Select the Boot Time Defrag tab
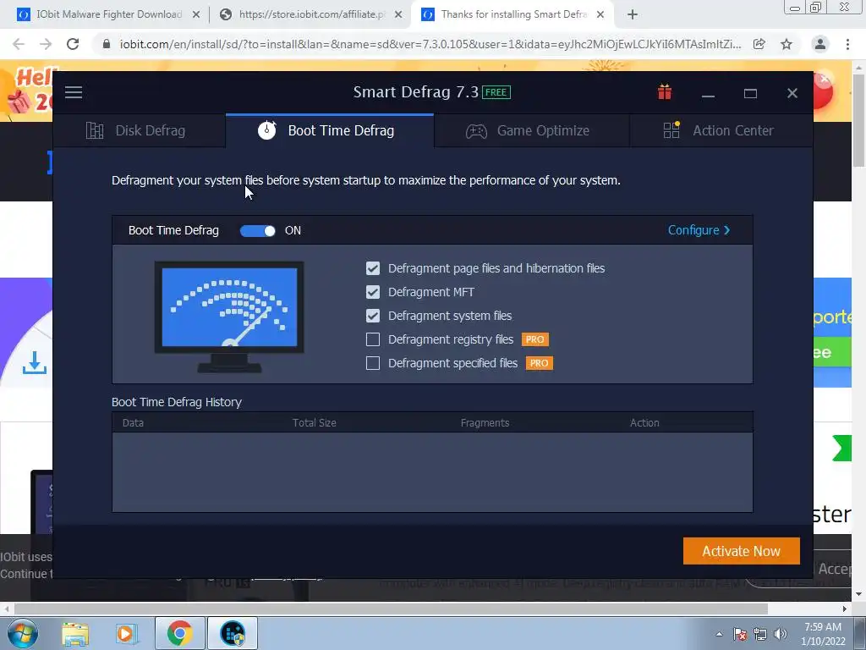 pos(330,130)
